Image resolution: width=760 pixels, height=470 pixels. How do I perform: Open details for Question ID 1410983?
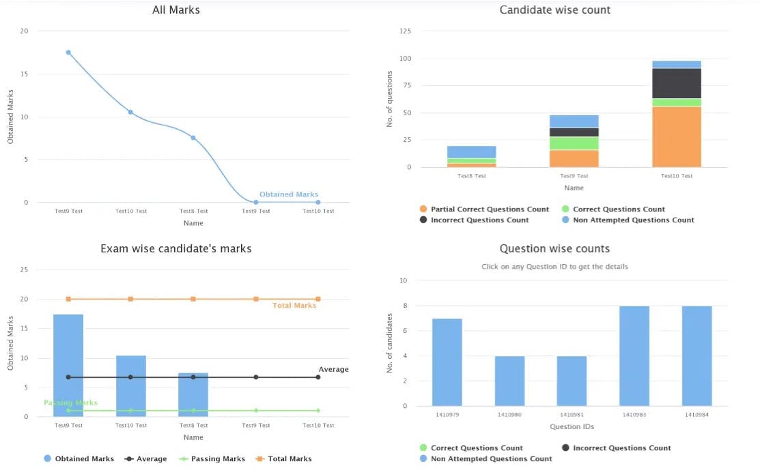(x=635, y=414)
